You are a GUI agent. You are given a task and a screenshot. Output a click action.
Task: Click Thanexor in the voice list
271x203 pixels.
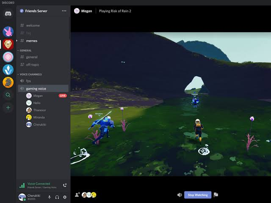36,110
